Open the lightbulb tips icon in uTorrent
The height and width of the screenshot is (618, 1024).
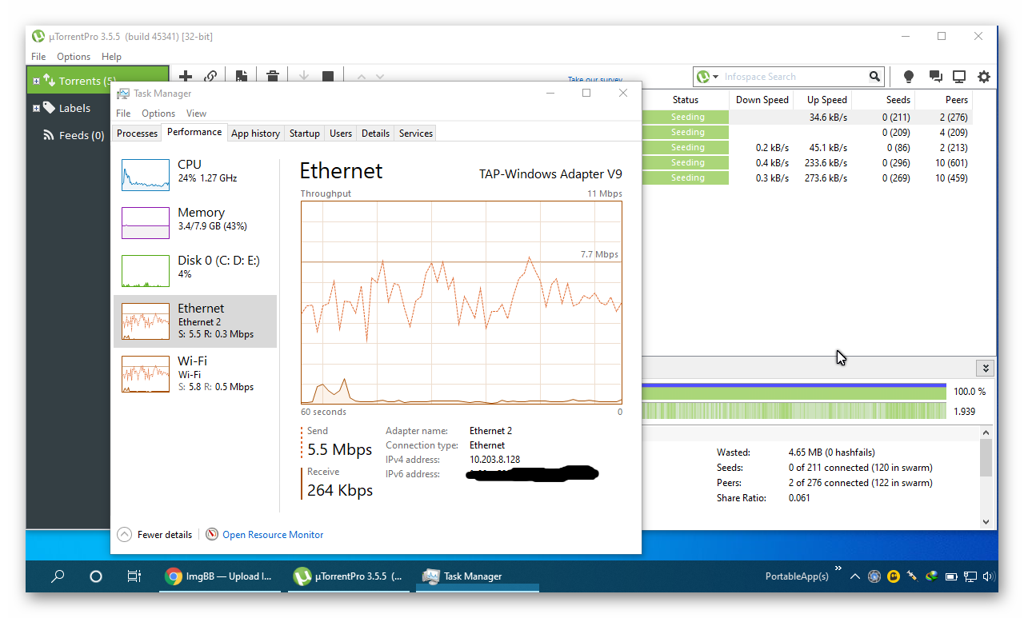tap(909, 77)
